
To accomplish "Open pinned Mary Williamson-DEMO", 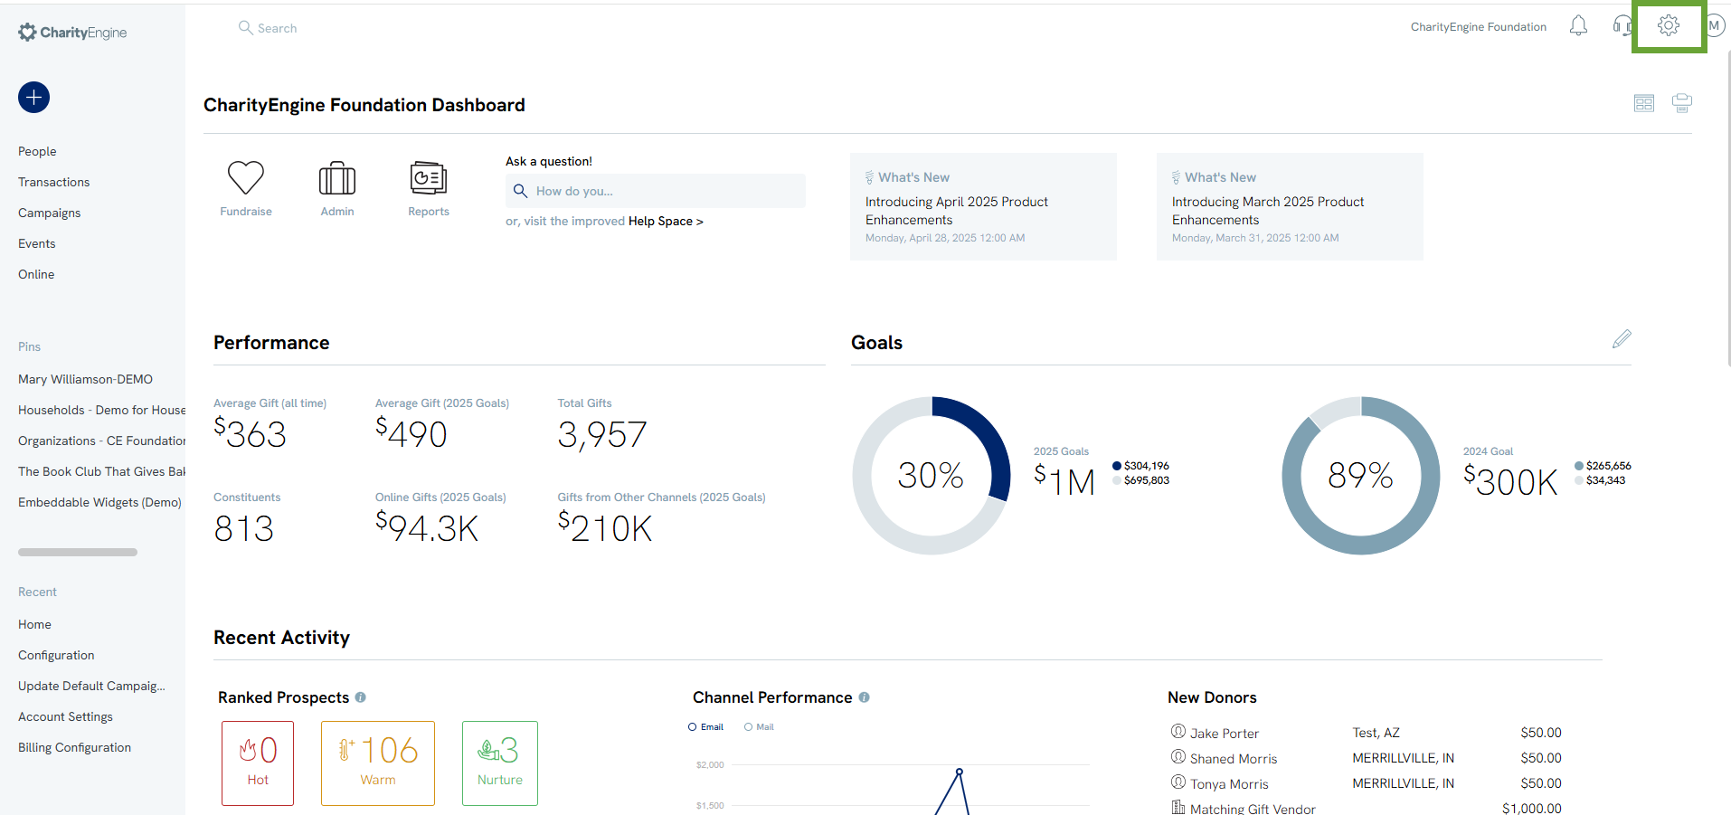I will pyautogui.click(x=86, y=379).
